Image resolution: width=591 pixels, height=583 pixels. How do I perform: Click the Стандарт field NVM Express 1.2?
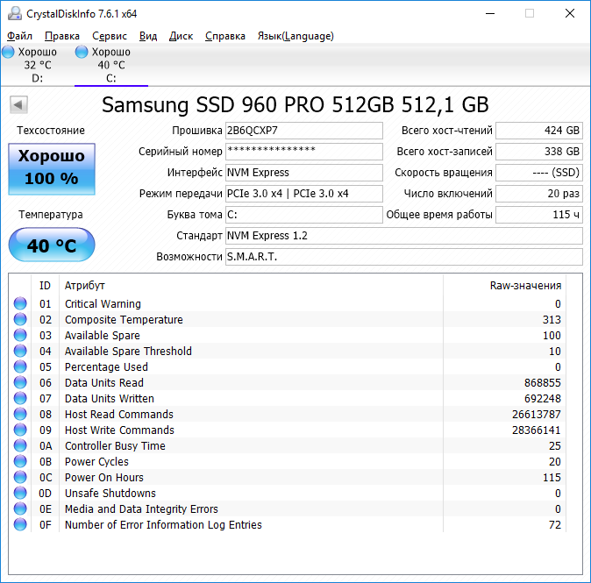(404, 236)
